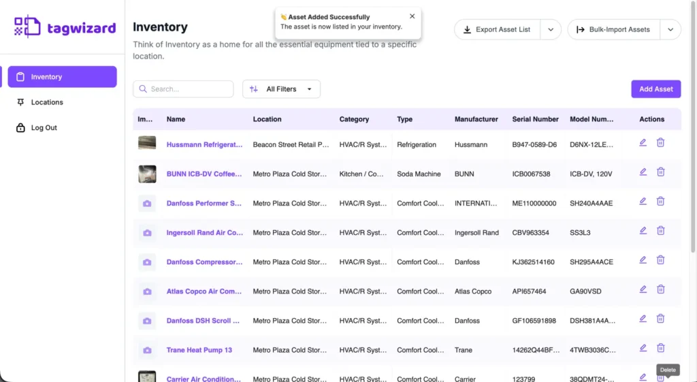Click model number GA90VSD
The image size is (697, 382).
(585, 291)
